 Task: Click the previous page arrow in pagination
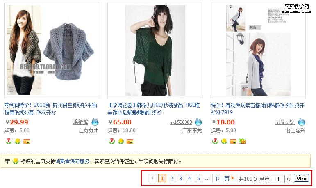152,178
